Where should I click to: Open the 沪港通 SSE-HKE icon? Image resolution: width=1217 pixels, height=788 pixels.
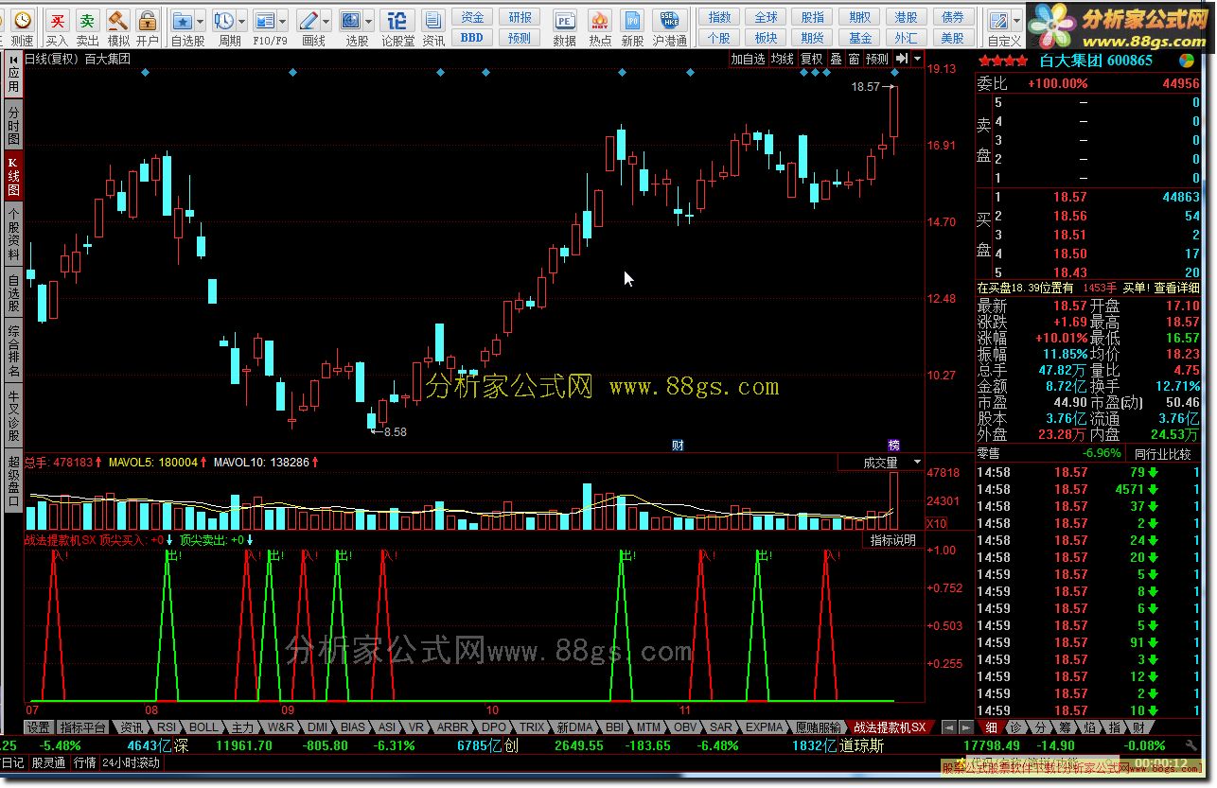669,20
